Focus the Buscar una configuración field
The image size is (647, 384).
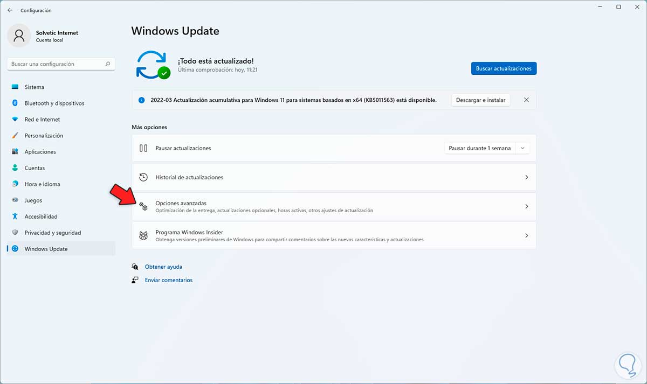[x=61, y=64]
